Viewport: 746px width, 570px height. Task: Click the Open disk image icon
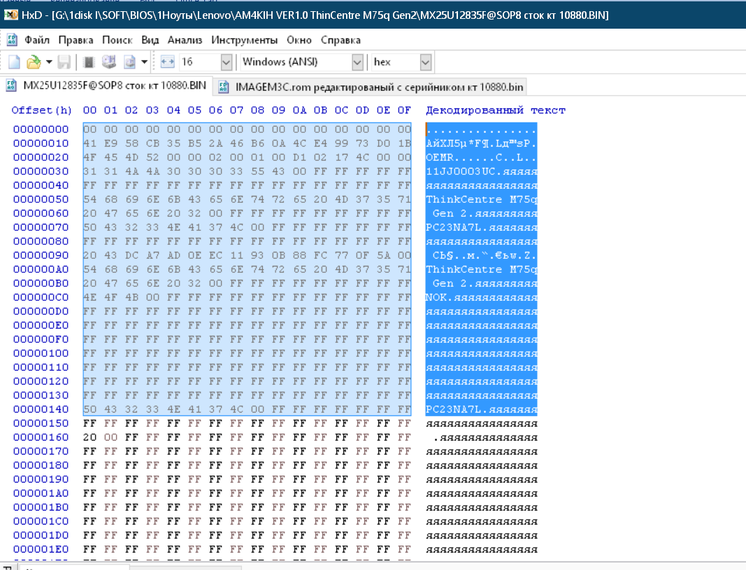click(129, 62)
